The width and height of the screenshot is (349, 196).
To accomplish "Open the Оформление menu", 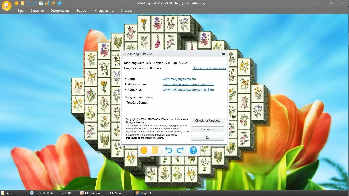I will pyautogui.click(x=60, y=11).
